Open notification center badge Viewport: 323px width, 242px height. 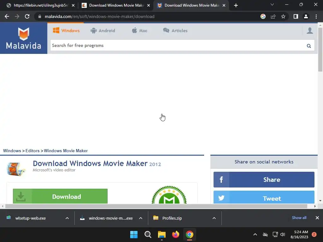(314, 234)
